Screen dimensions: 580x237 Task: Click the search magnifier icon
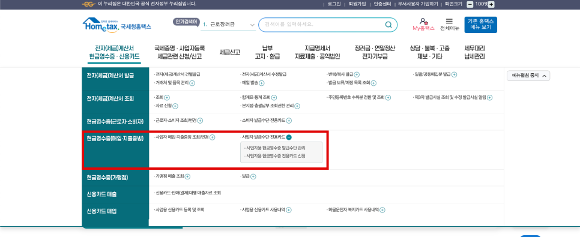[x=388, y=25]
